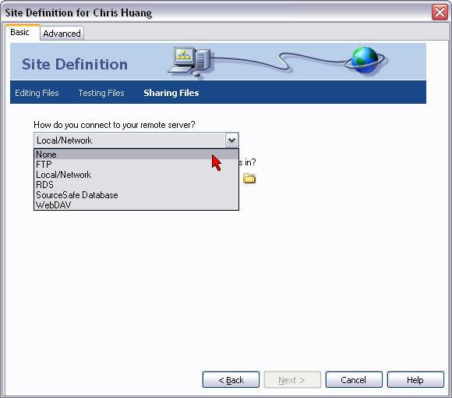The height and width of the screenshot is (398, 452).
Task: Select RDS connection option
Action: (136, 185)
